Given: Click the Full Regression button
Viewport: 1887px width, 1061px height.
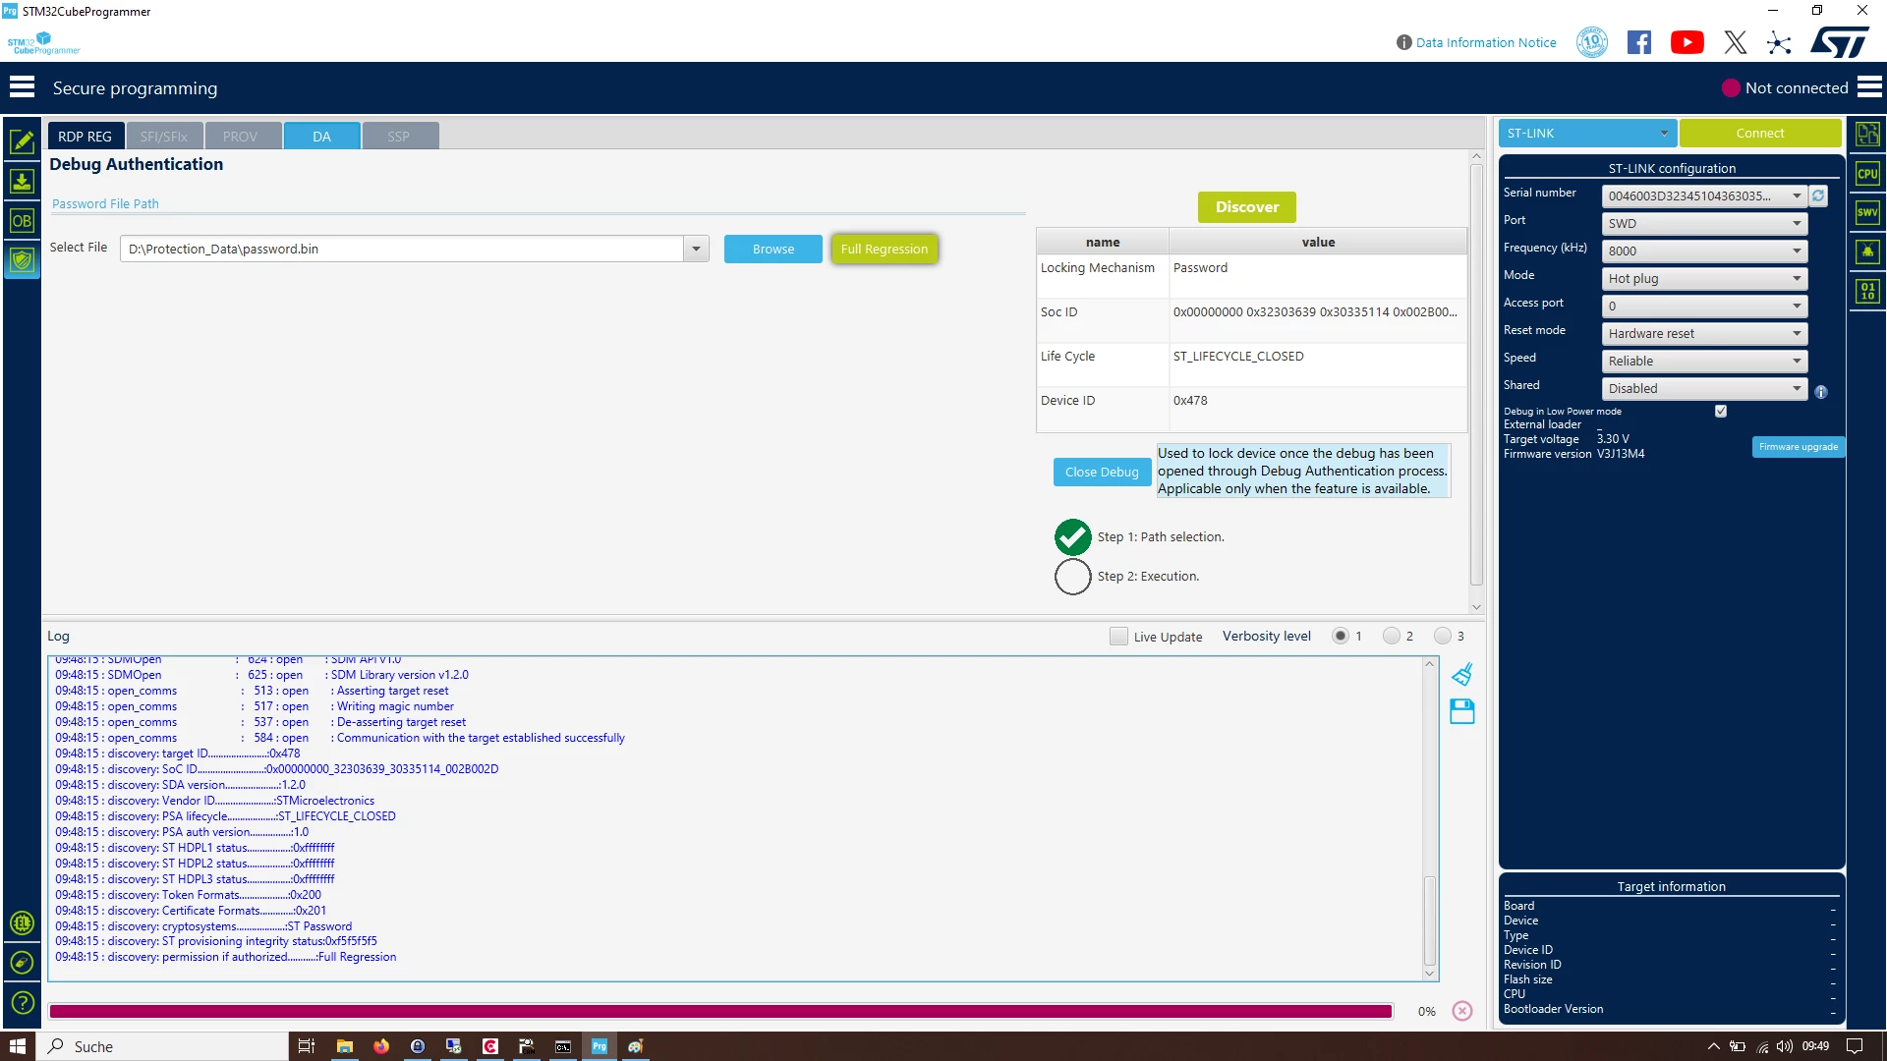Looking at the screenshot, I should click(x=884, y=249).
